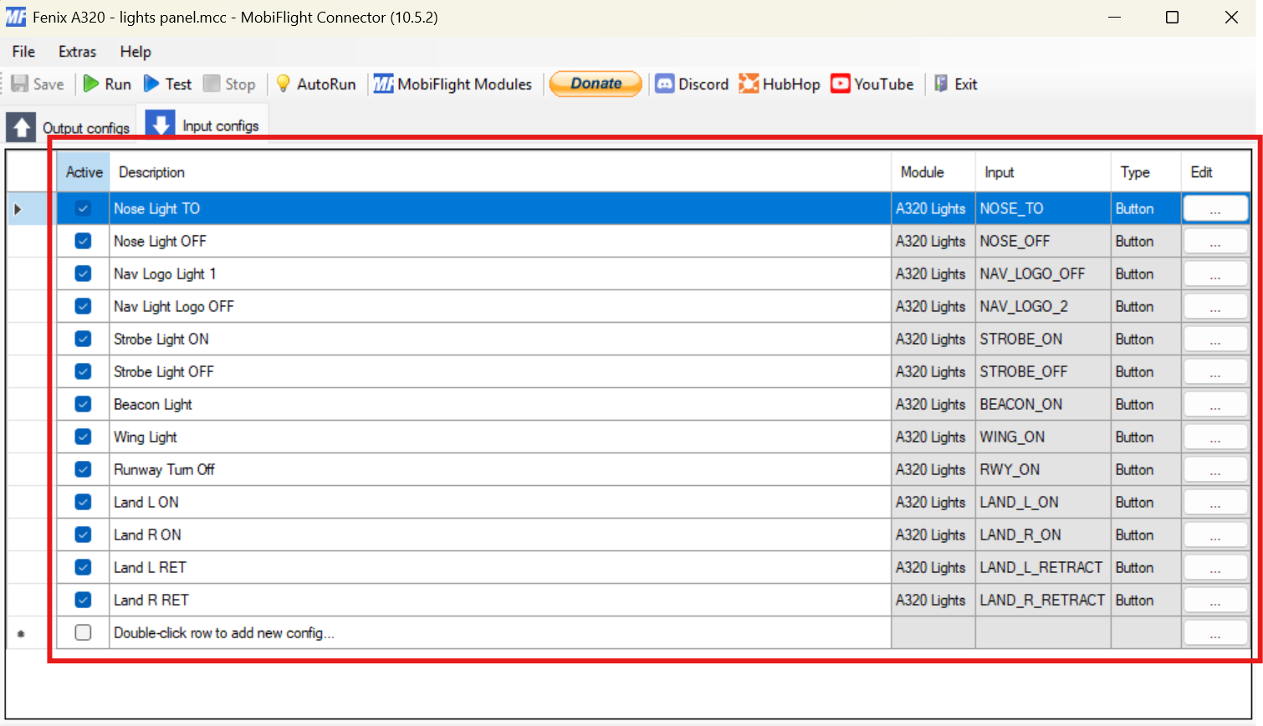
Task: Select the 'RWY_ON' input cell
Action: pos(1043,469)
